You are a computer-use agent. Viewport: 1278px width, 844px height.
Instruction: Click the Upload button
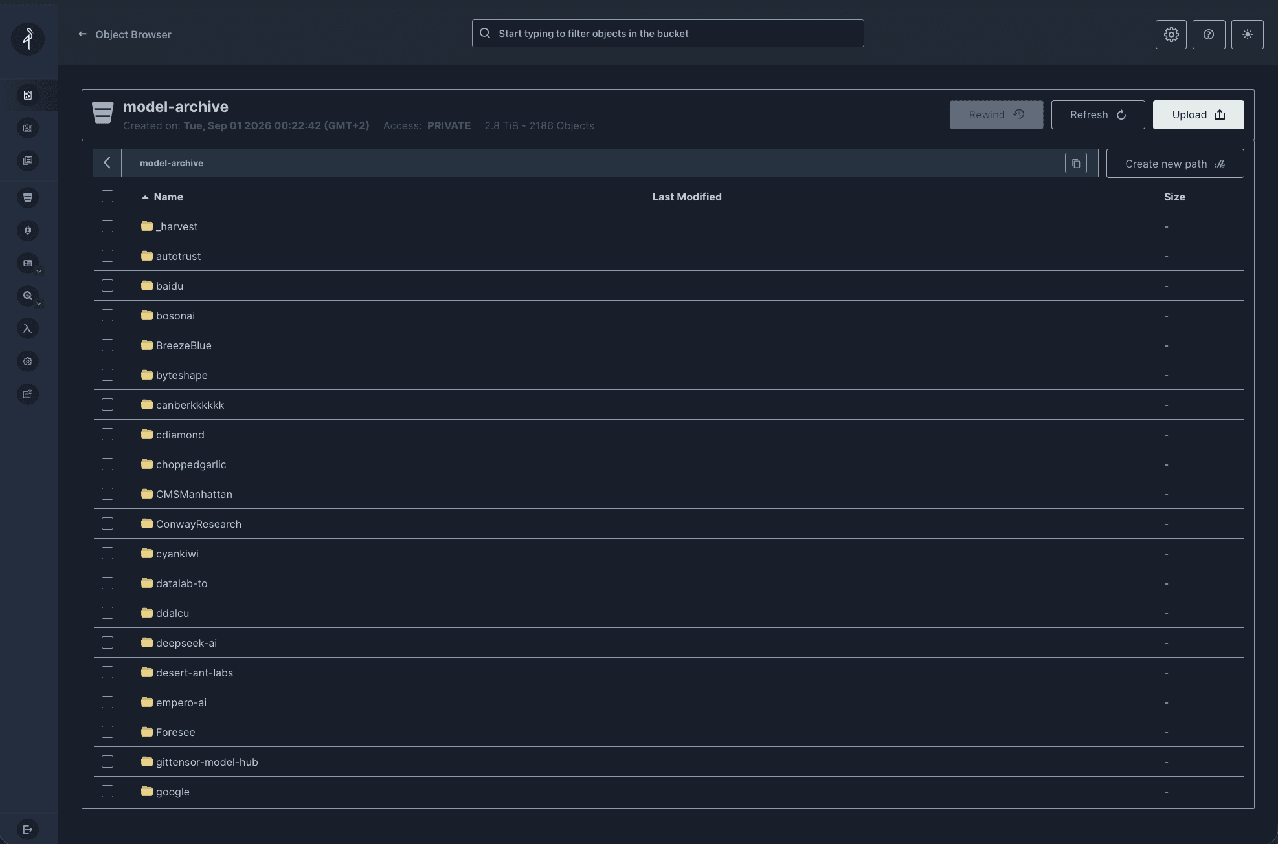[1198, 114]
